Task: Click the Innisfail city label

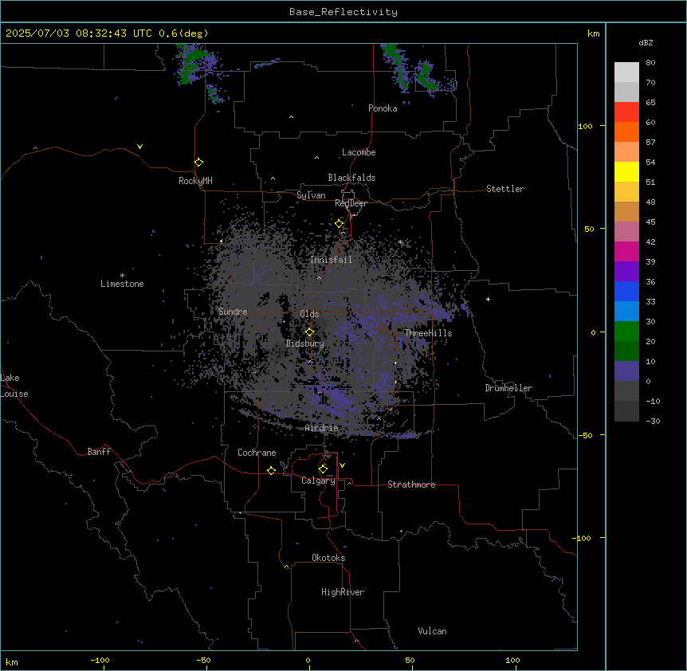Action: coord(331,260)
